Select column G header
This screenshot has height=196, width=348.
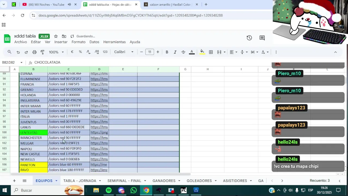(185, 69)
